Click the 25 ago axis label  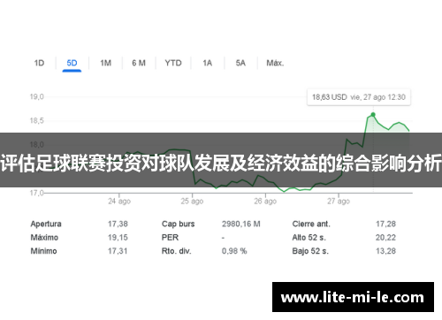[192, 202]
